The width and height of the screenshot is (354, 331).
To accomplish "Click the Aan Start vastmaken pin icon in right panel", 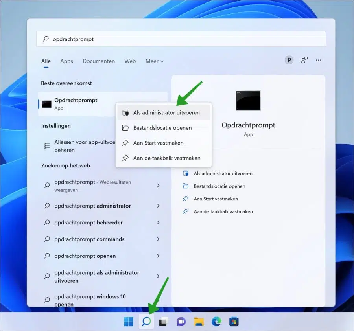I will pyautogui.click(x=186, y=199).
